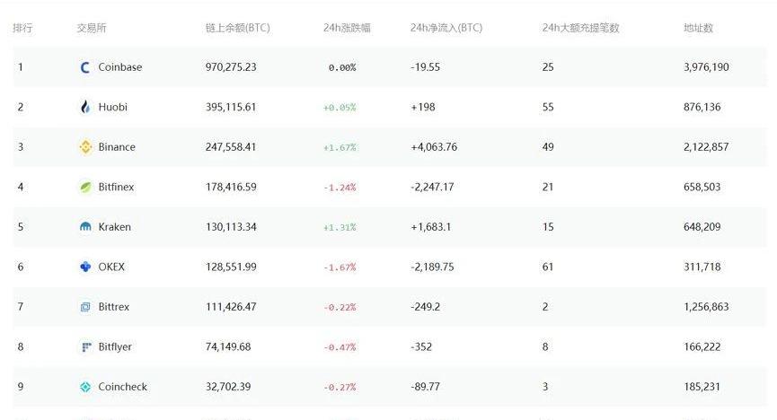Click the 交易所 column header
The image size is (777, 420).
click(x=92, y=28)
